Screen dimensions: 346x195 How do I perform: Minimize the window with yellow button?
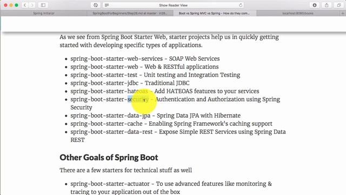[x=11, y=5]
